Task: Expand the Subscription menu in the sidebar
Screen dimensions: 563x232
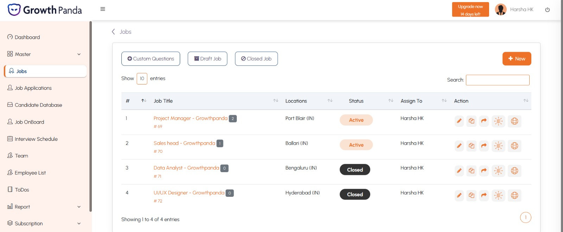Action: 45,224
